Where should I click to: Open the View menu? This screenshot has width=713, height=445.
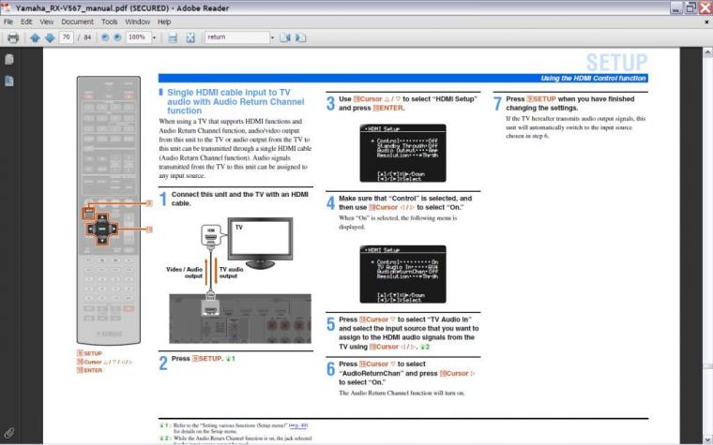point(46,22)
